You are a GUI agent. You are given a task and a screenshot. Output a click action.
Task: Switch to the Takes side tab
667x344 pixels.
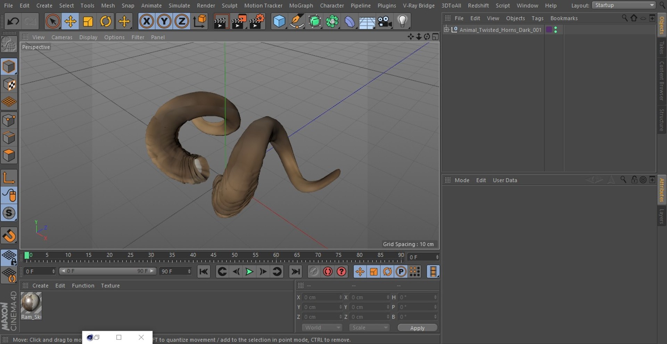point(662,48)
